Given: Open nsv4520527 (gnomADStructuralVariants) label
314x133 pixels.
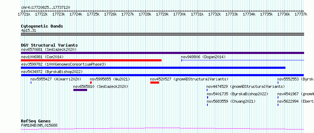Looking at the screenshot, I should coord(189,79).
